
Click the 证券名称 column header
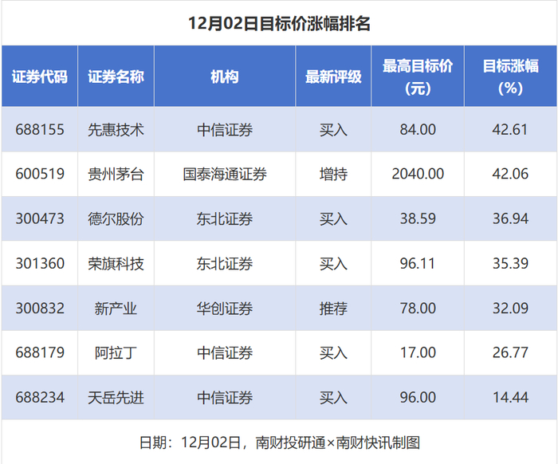coord(116,77)
